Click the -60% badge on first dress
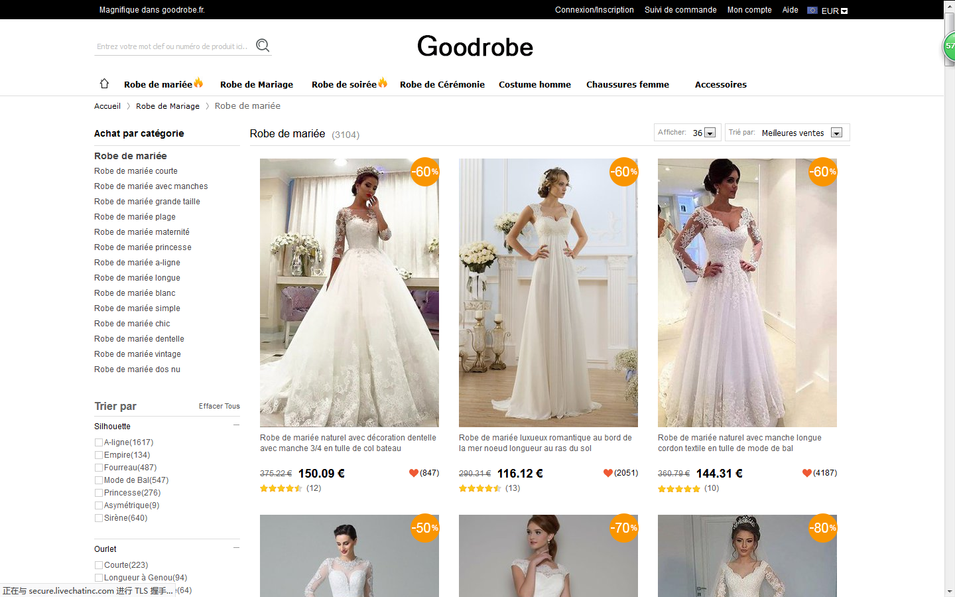This screenshot has width=955, height=597. click(x=425, y=172)
